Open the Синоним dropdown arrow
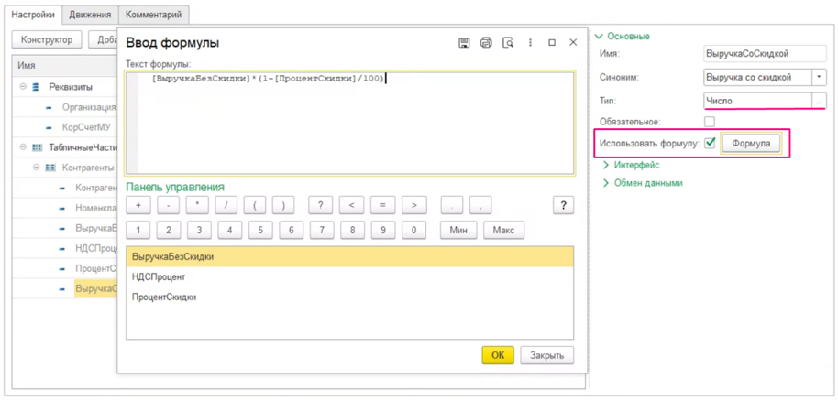838x400 pixels. (820, 77)
